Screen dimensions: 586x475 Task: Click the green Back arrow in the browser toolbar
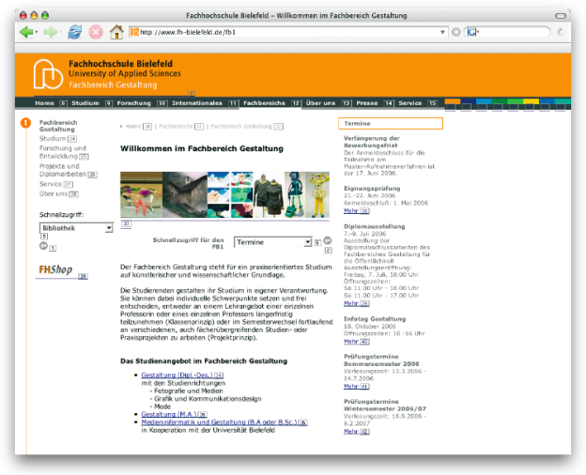[x=26, y=32]
